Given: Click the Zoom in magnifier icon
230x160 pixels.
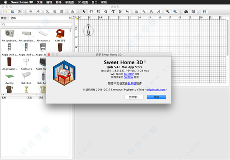Looking at the screenshot, I should coord(168,12).
